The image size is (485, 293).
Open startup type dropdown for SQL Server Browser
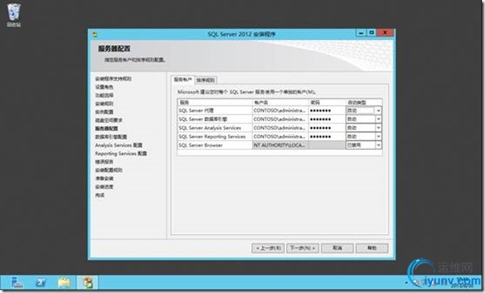click(x=378, y=145)
